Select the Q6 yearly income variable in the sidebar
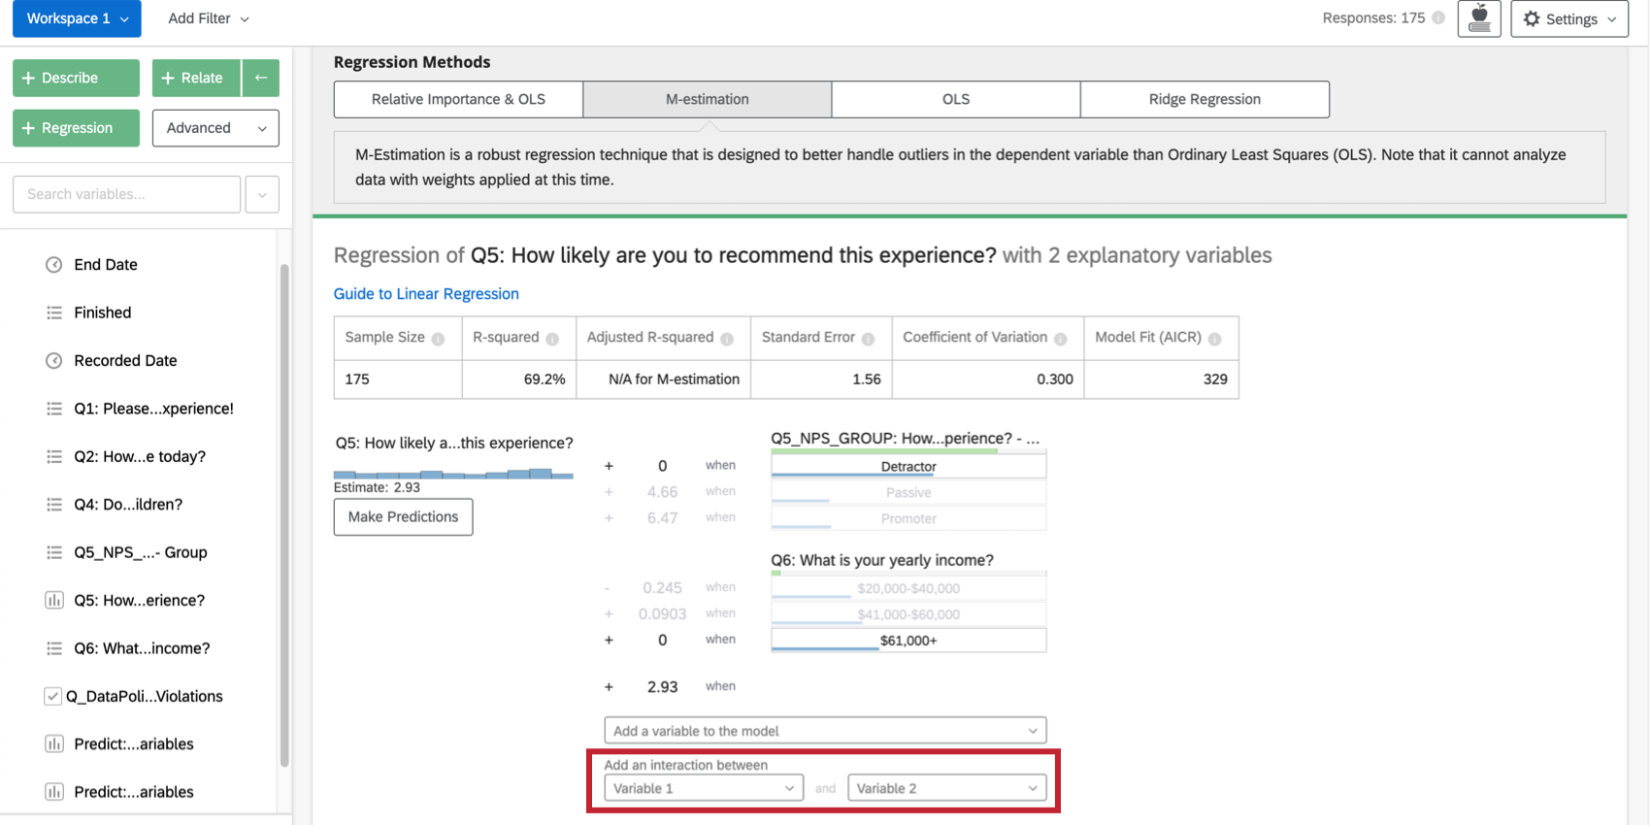This screenshot has height=825, width=1650. 142,648
